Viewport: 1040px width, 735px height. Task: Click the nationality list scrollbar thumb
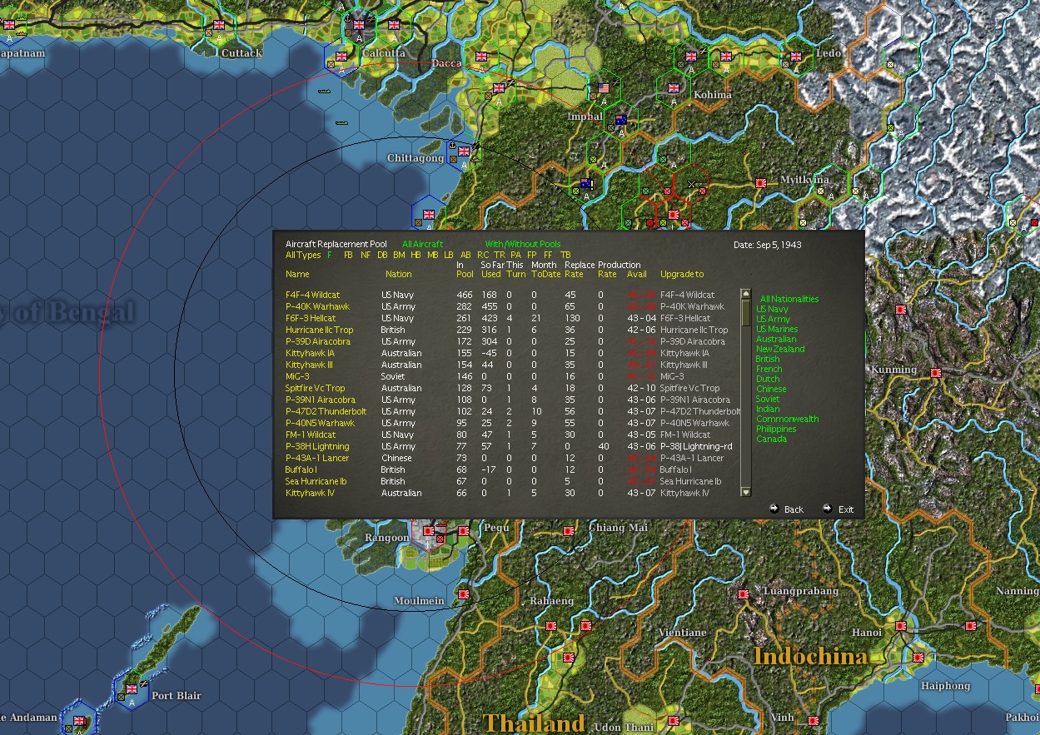coord(745,312)
